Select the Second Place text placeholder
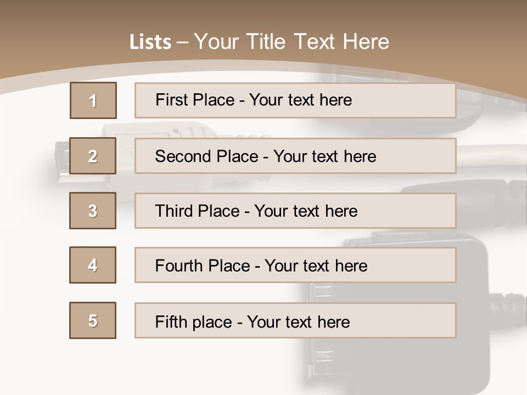Image resolution: width=527 pixels, height=395 pixels. (x=295, y=156)
